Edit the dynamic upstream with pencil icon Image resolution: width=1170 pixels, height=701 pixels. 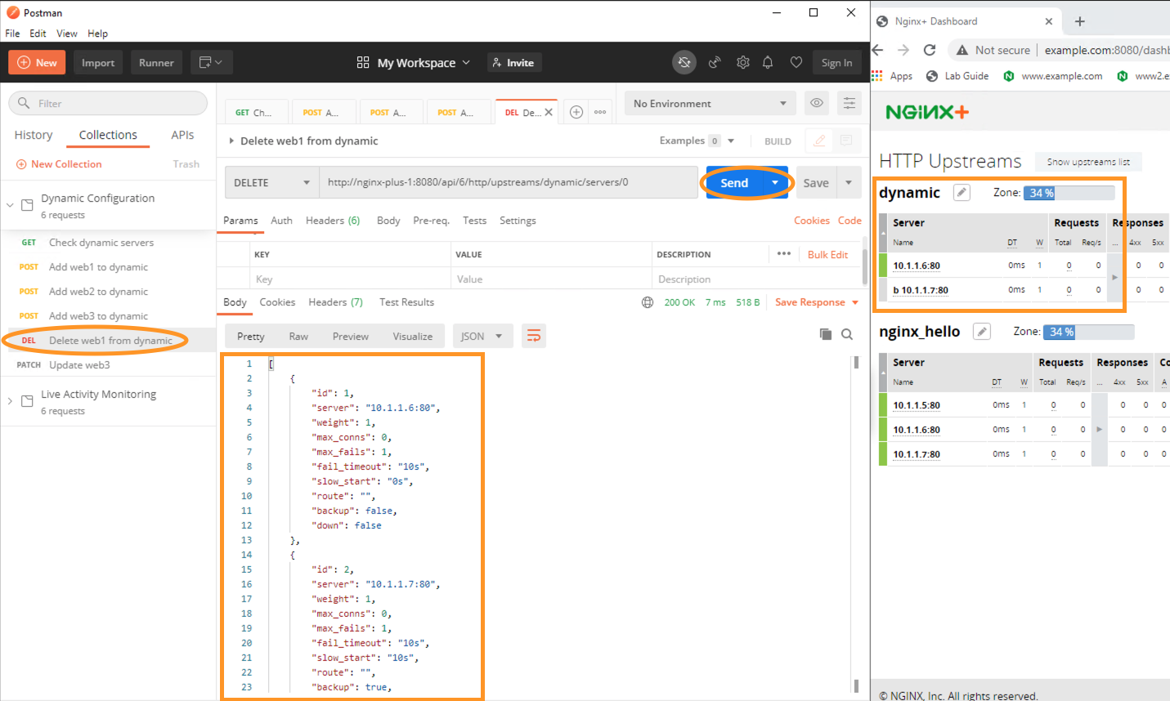(x=962, y=193)
